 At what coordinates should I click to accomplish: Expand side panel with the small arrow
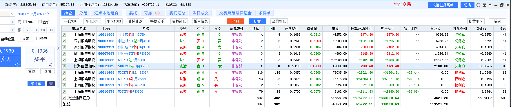coord(58,48)
